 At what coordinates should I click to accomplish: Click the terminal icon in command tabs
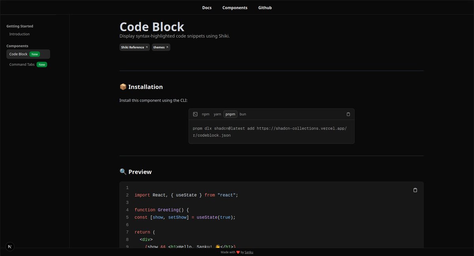point(195,114)
